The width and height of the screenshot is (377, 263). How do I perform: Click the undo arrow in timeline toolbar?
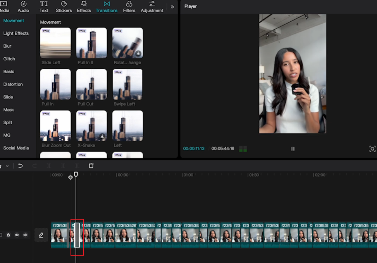pos(21,166)
